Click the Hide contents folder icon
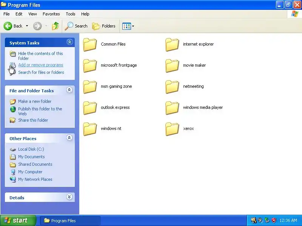The height and width of the screenshot is (226, 302). click(x=13, y=54)
